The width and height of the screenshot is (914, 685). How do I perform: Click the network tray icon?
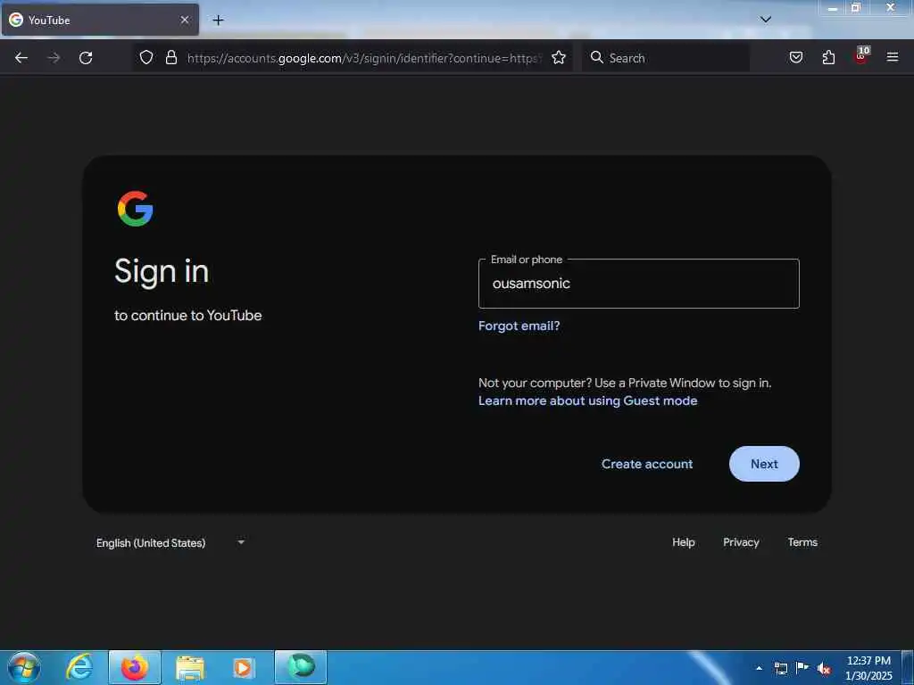click(x=780, y=668)
